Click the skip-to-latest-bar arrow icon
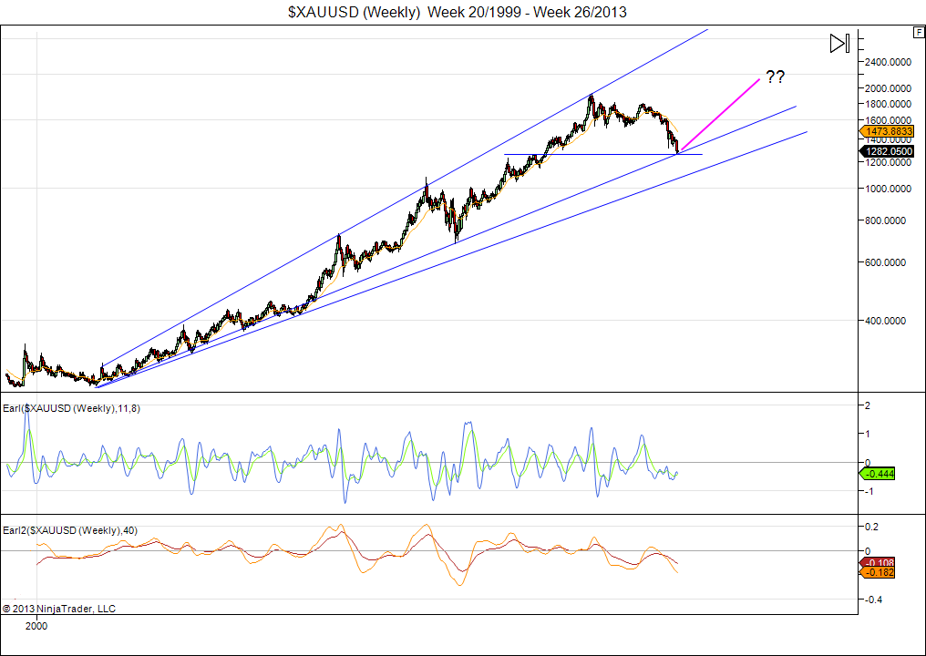 (x=839, y=43)
